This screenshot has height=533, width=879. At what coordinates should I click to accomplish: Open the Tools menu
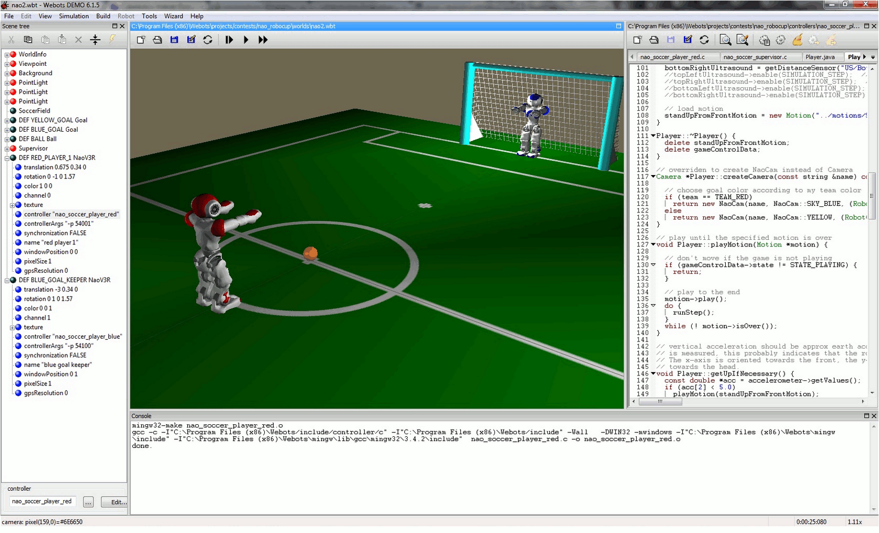(x=149, y=16)
